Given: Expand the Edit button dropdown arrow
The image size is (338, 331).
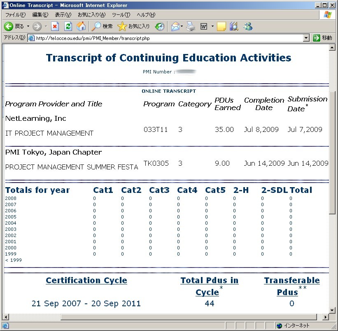Looking at the screenshot, I should coord(212,26).
